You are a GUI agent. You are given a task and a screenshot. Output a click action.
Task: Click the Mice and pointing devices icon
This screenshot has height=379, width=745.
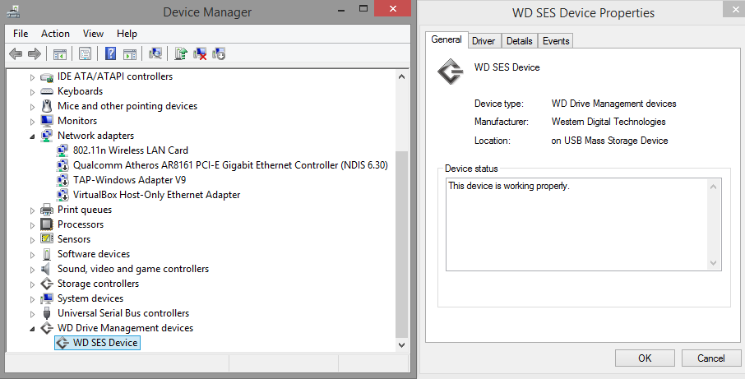pyautogui.click(x=47, y=105)
